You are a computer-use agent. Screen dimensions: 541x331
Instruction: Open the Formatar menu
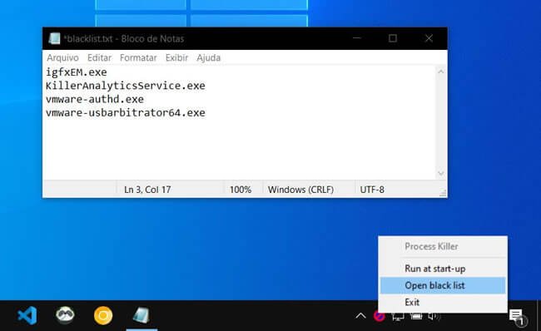point(138,57)
